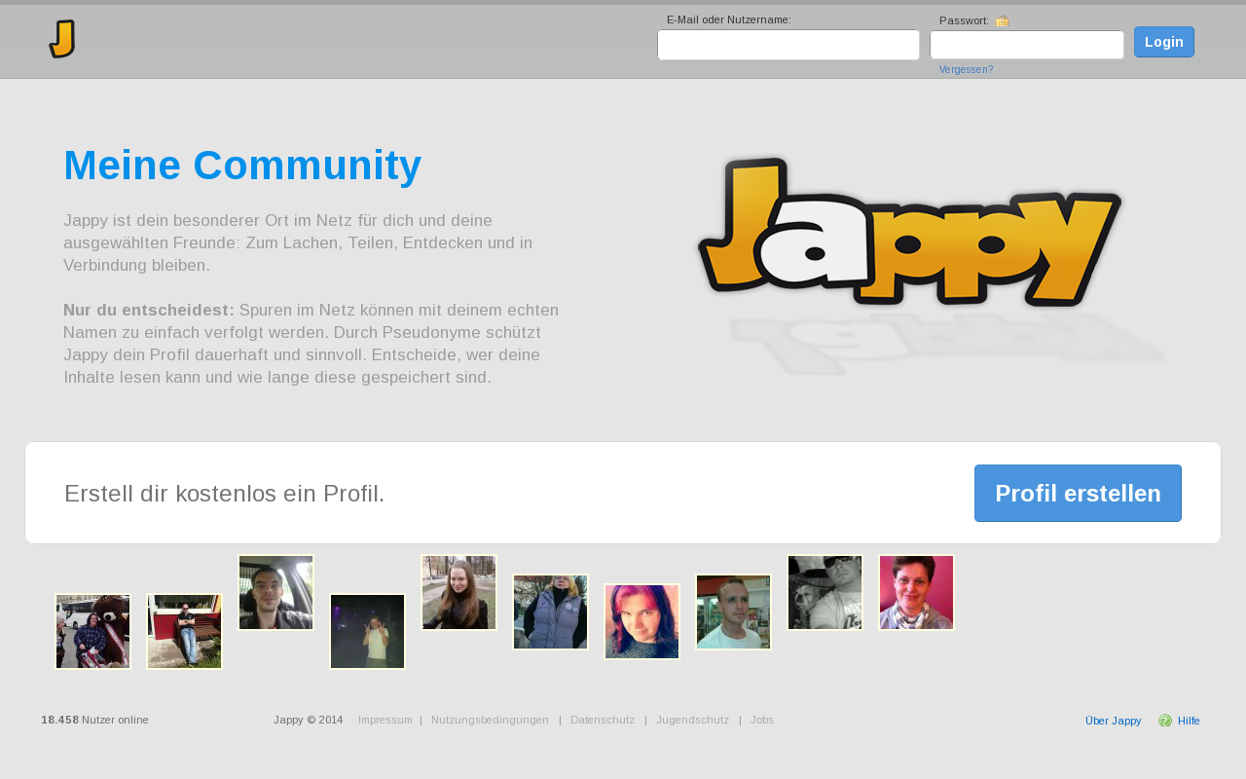Open profile photo of man in car
Image resolution: width=1246 pixels, height=779 pixels.
click(275, 592)
